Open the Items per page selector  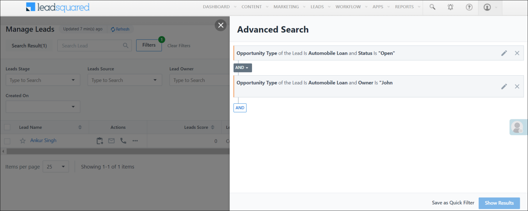56,166
